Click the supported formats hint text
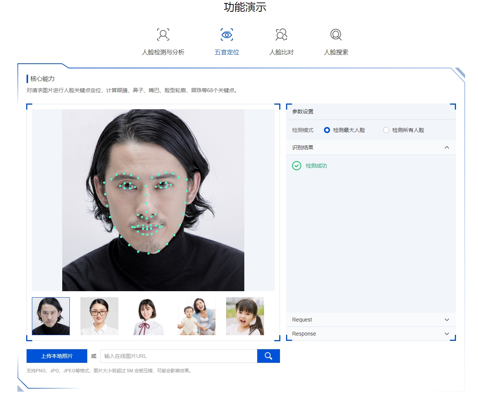 click(x=110, y=370)
